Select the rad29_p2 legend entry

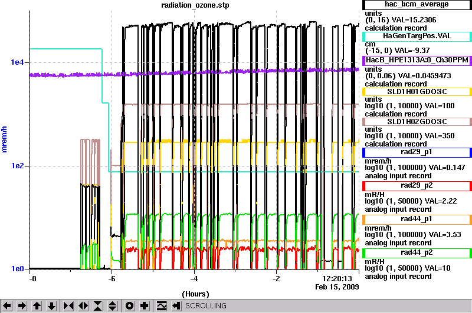(x=417, y=186)
